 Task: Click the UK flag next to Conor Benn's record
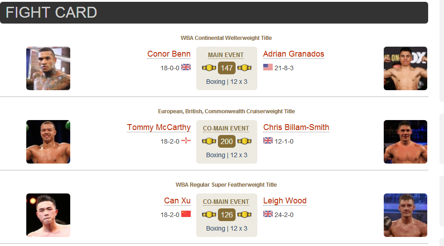186,67
